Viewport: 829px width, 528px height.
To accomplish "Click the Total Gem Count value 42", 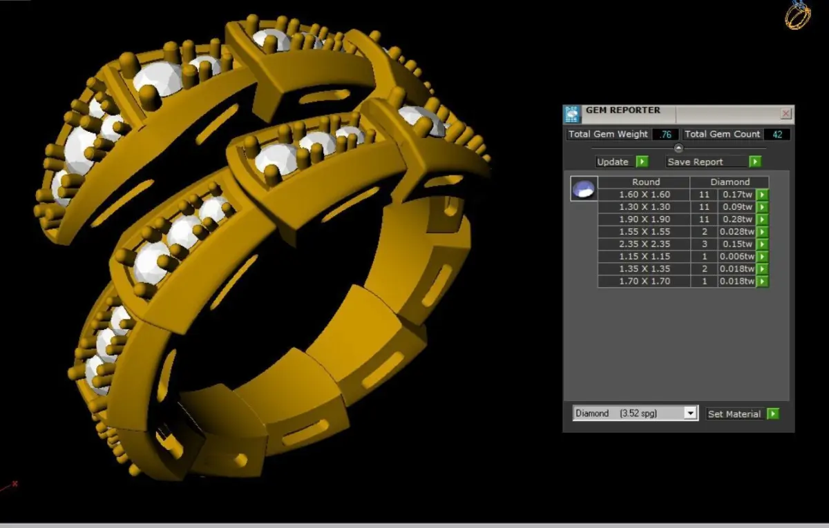I will [x=777, y=135].
